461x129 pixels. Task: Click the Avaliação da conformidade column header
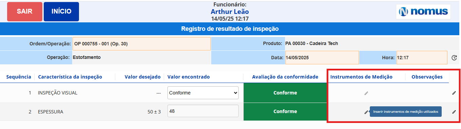(285, 77)
